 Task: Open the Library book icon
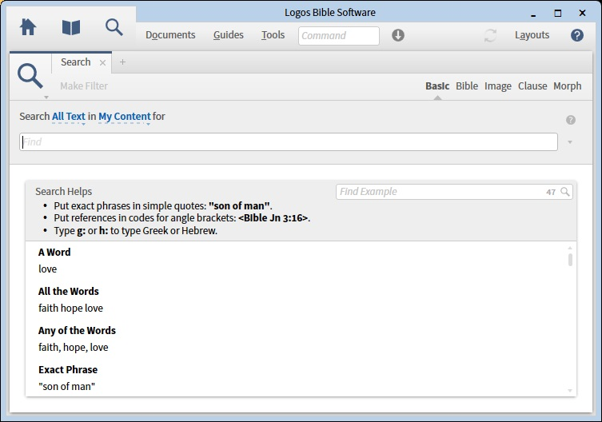71,27
